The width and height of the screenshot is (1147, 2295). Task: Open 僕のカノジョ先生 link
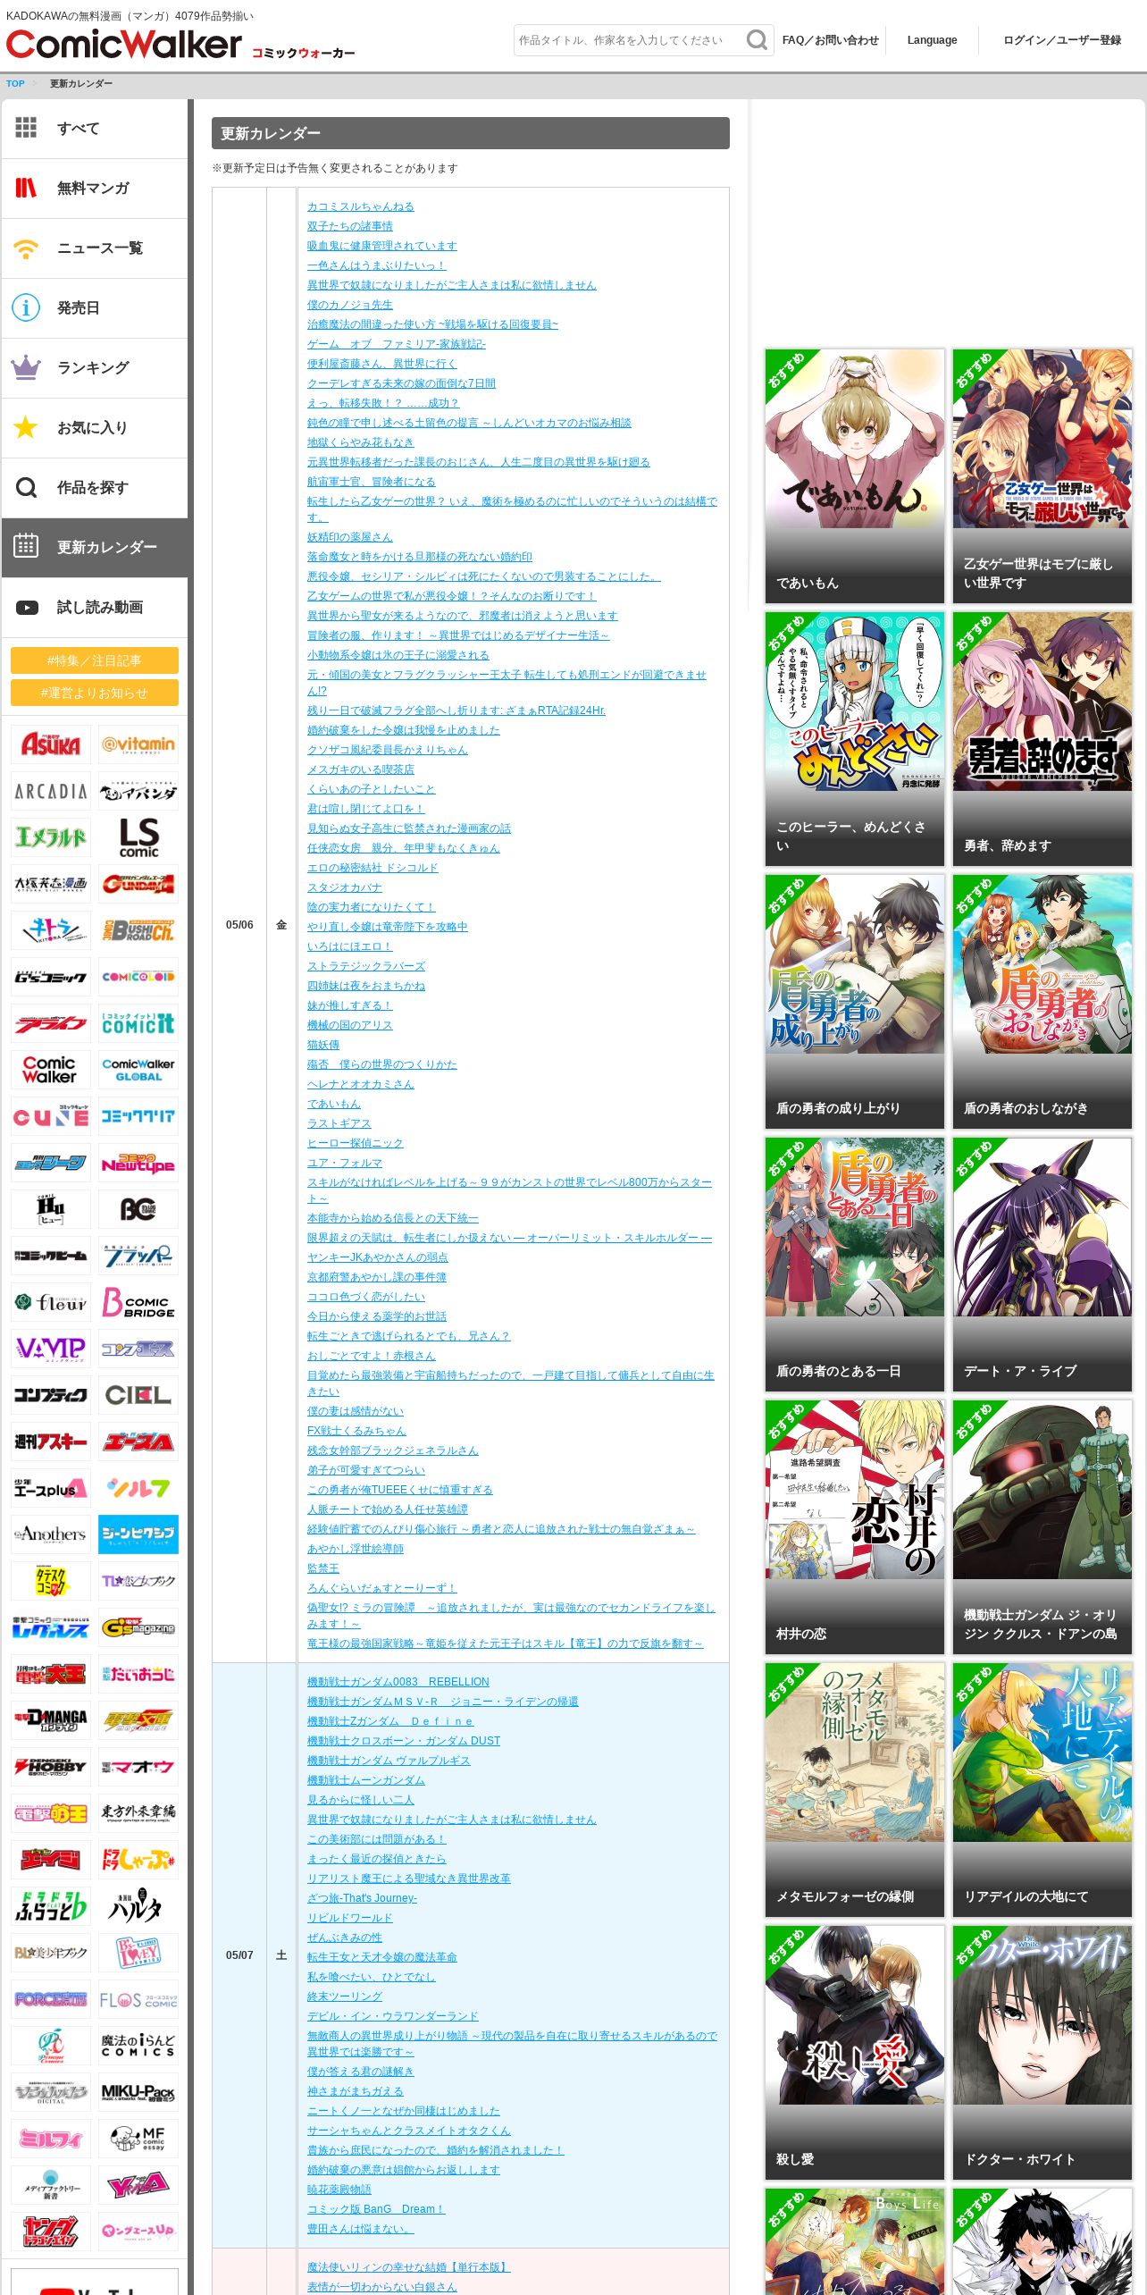350,305
